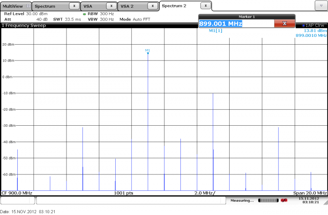Click the RBW 300 Hz setting

(98, 14)
